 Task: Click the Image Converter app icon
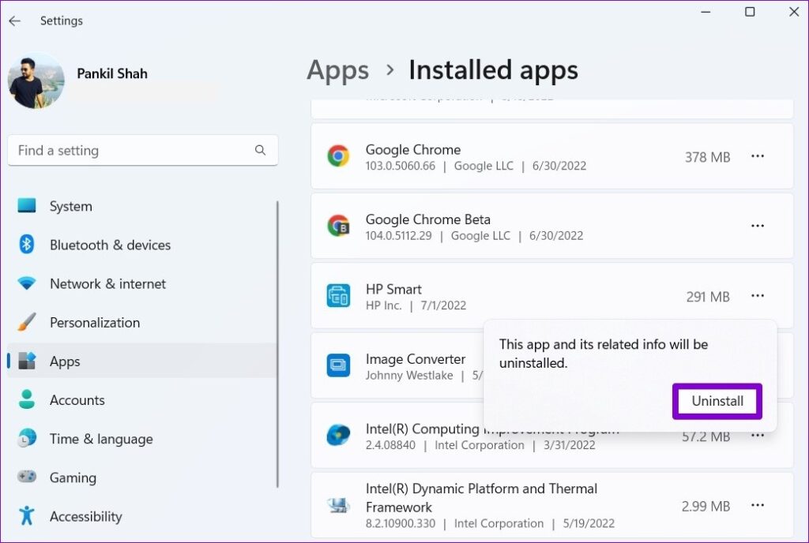338,365
